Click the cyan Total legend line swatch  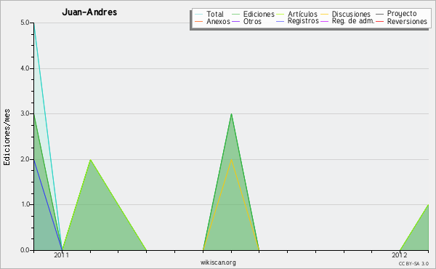(199, 15)
